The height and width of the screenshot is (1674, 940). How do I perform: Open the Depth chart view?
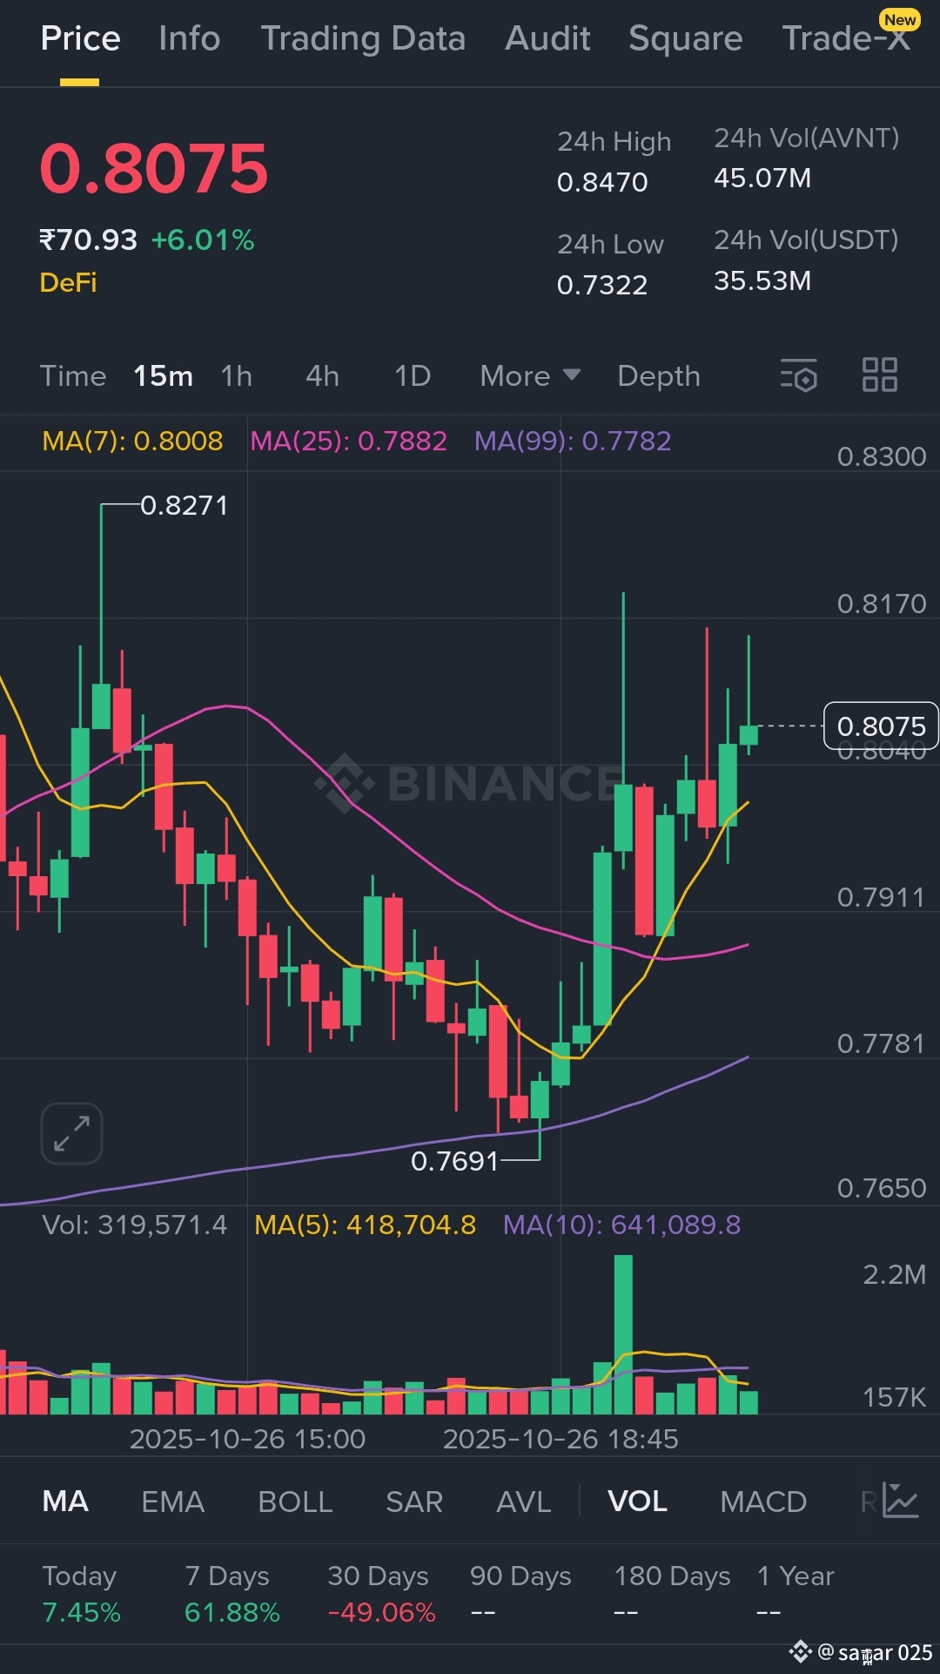pyautogui.click(x=659, y=376)
